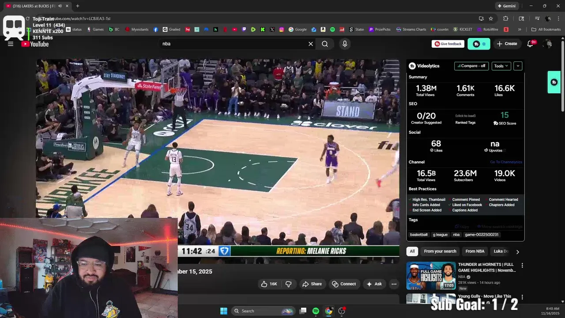Click inside the YouTube search field
The height and width of the screenshot is (318, 565).
(233, 44)
